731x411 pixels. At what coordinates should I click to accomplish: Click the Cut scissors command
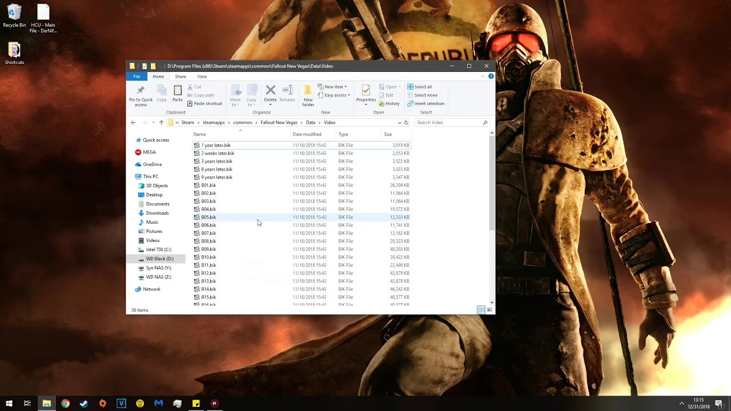(194, 87)
